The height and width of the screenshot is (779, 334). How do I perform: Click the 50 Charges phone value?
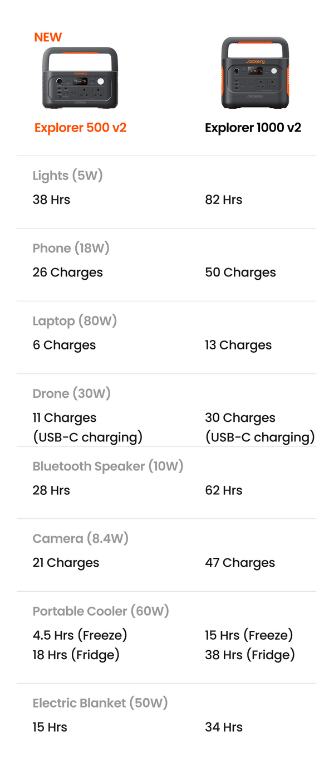pos(240,272)
